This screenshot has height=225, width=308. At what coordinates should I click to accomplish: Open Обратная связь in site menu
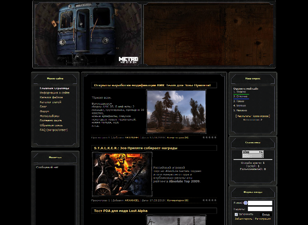point(51,125)
